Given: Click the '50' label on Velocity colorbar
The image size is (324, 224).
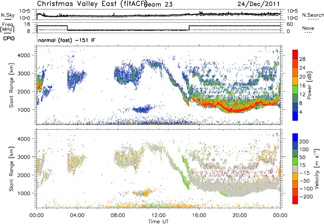Looking at the screenshot, I should pyautogui.click(x=302, y=157).
